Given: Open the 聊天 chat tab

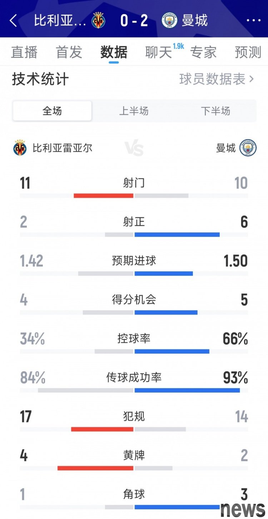Looking at the screenshot, I should tap(159, 52).
